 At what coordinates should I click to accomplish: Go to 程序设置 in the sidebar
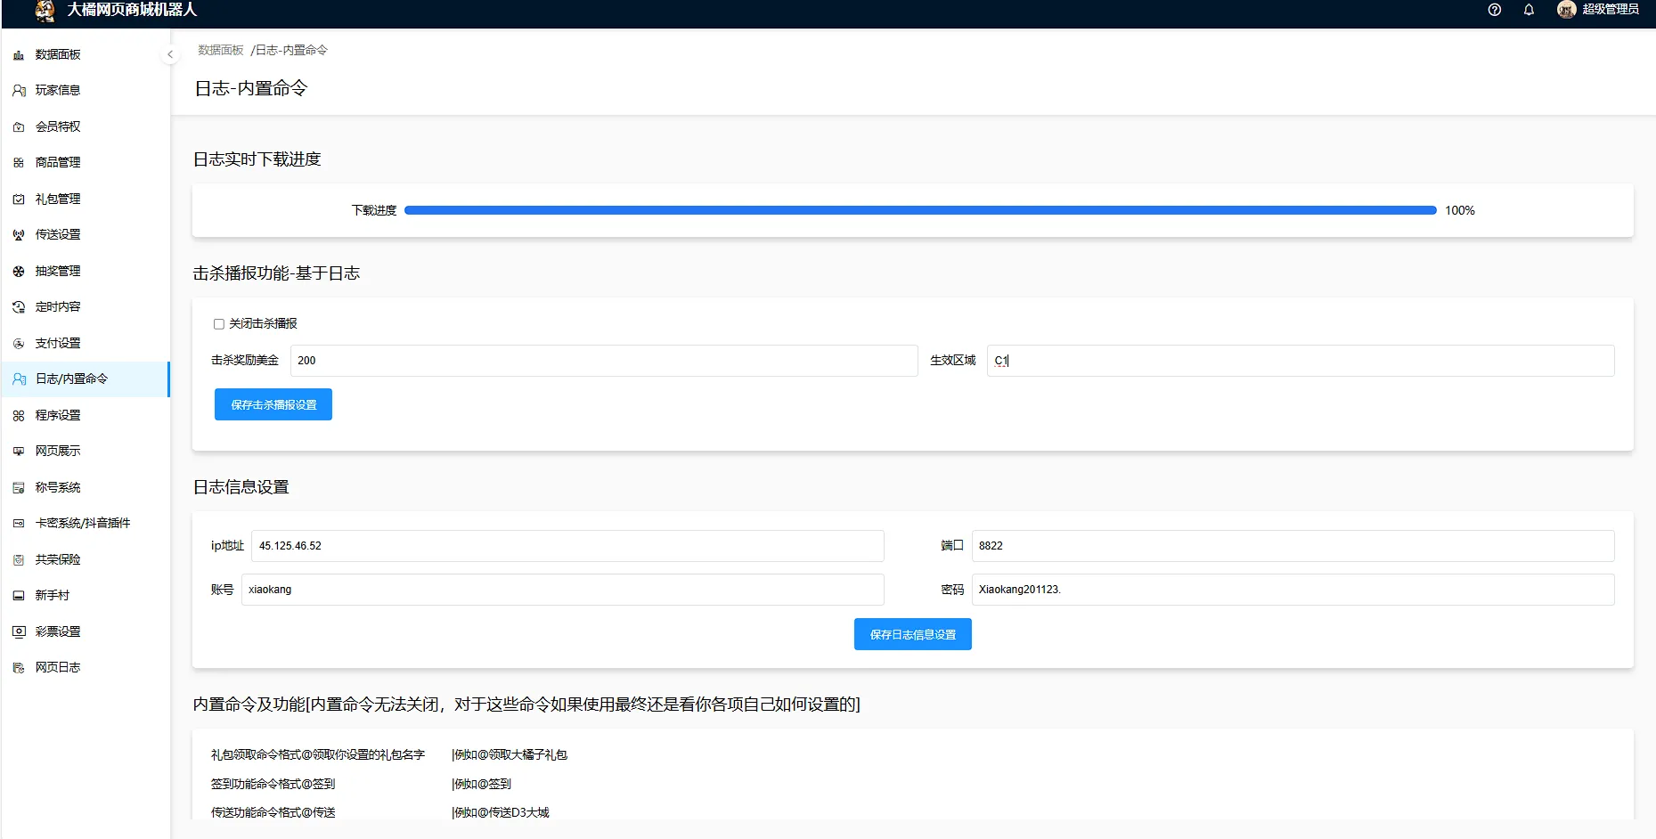pyautogui.click(x=58, y=416)
